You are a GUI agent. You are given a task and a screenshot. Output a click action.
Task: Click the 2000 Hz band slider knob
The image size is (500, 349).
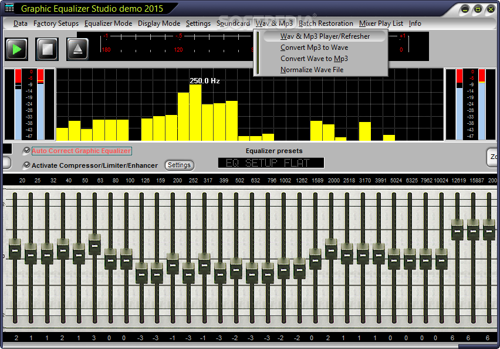(x=332, y=249)
